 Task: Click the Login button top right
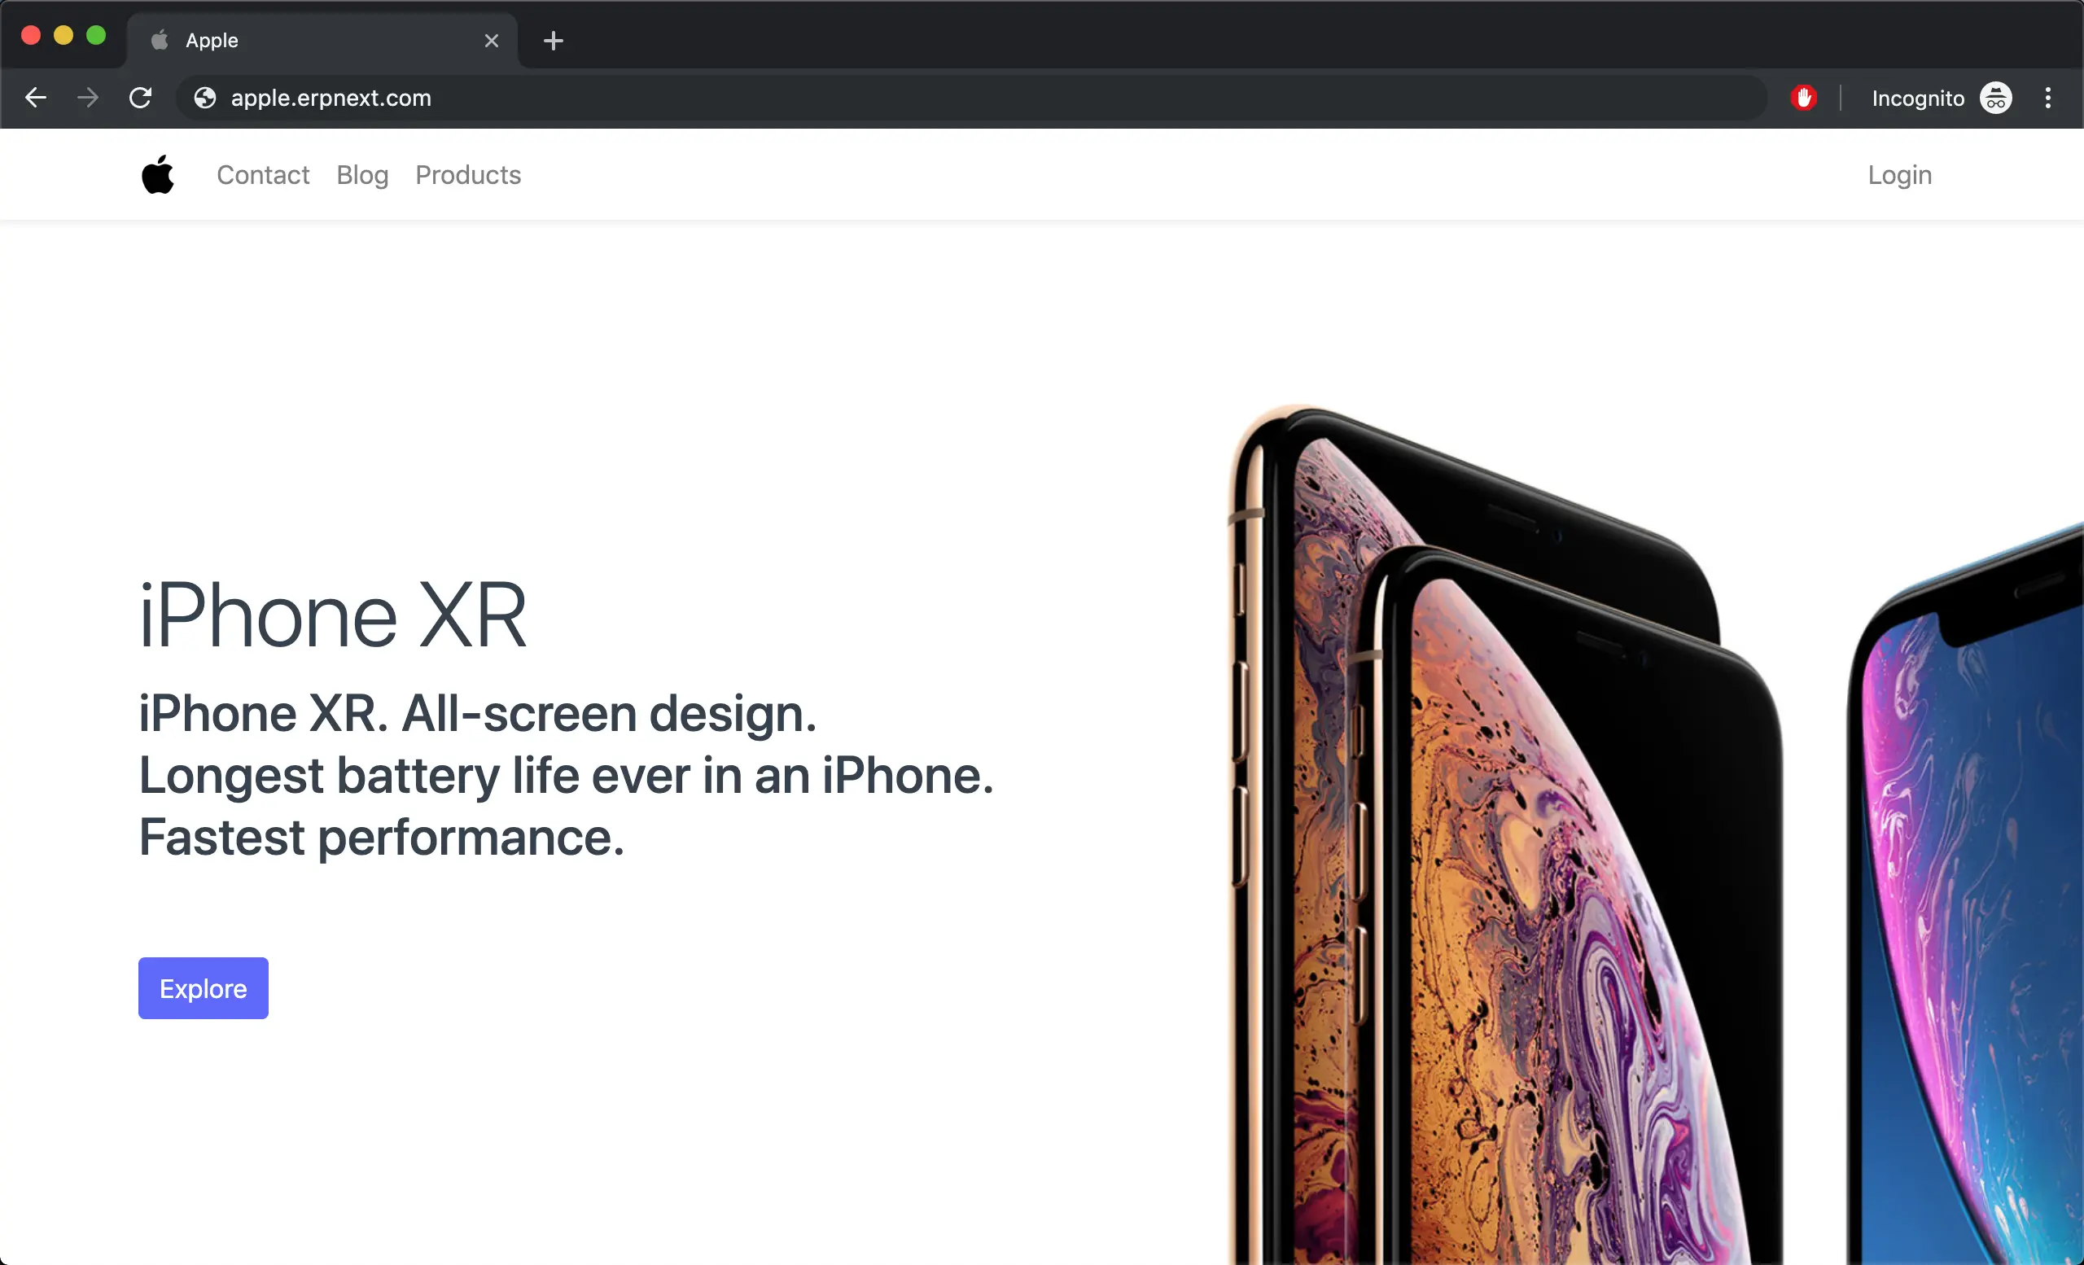[1899, 176]
